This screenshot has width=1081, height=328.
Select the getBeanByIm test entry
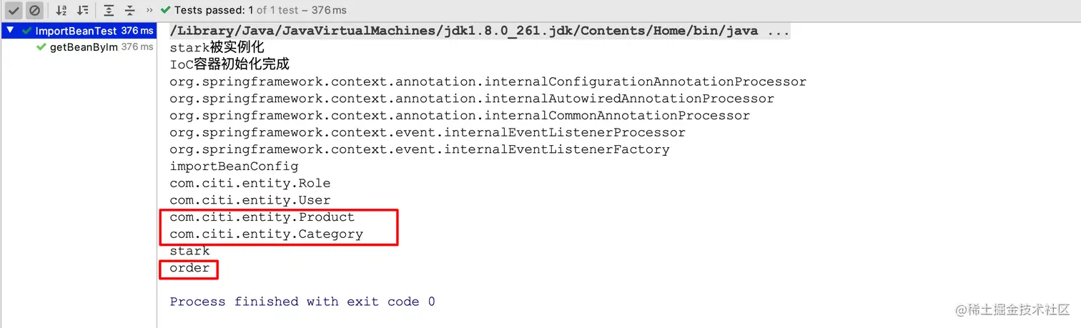click(x=83, y=46)
